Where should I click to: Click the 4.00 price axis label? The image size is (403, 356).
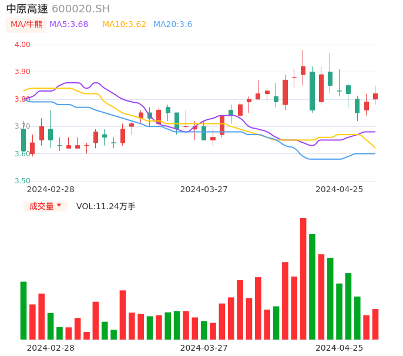[x=22, y=45]
